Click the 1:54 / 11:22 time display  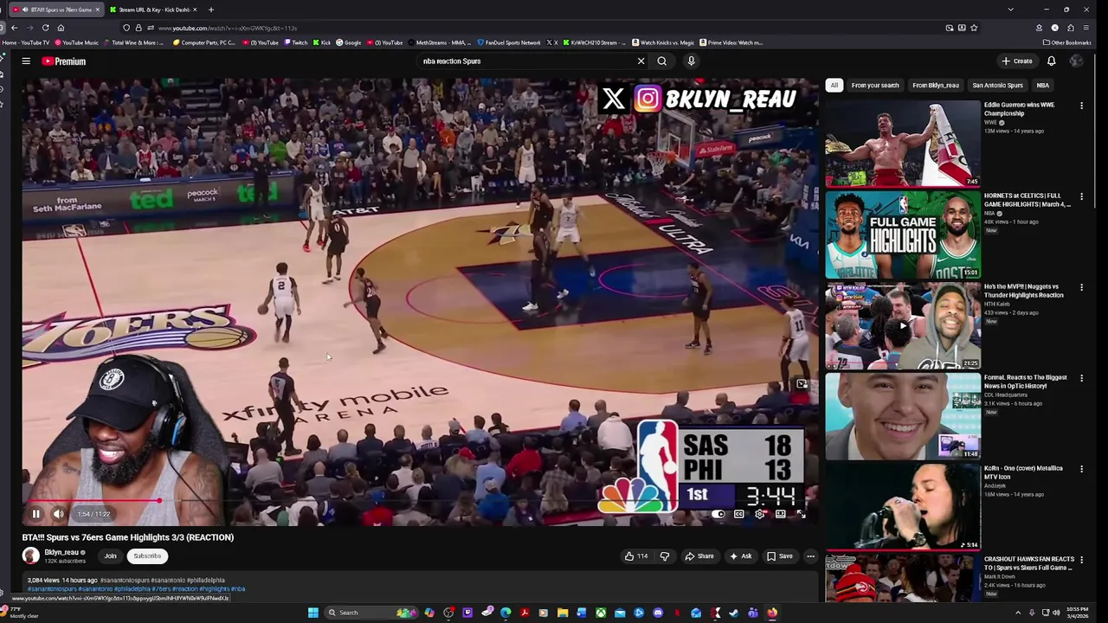[93, 514]
